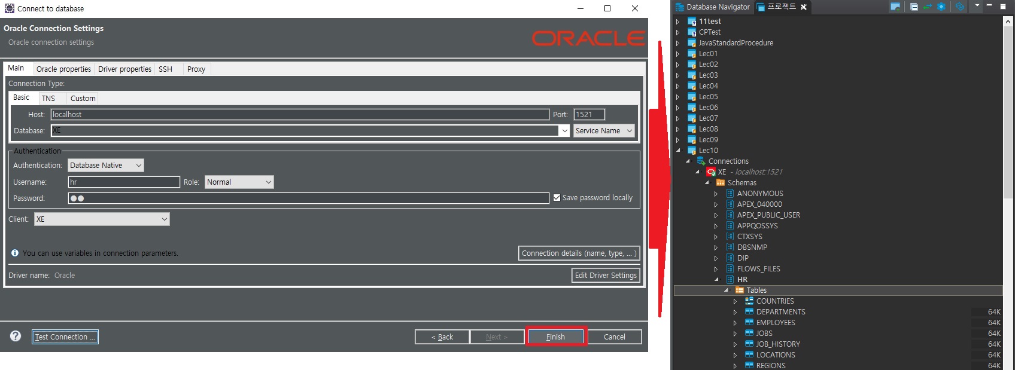Minimize the project navigator panel
Viewport: 1015px width, 370px height.
click(x=989, y=6)
